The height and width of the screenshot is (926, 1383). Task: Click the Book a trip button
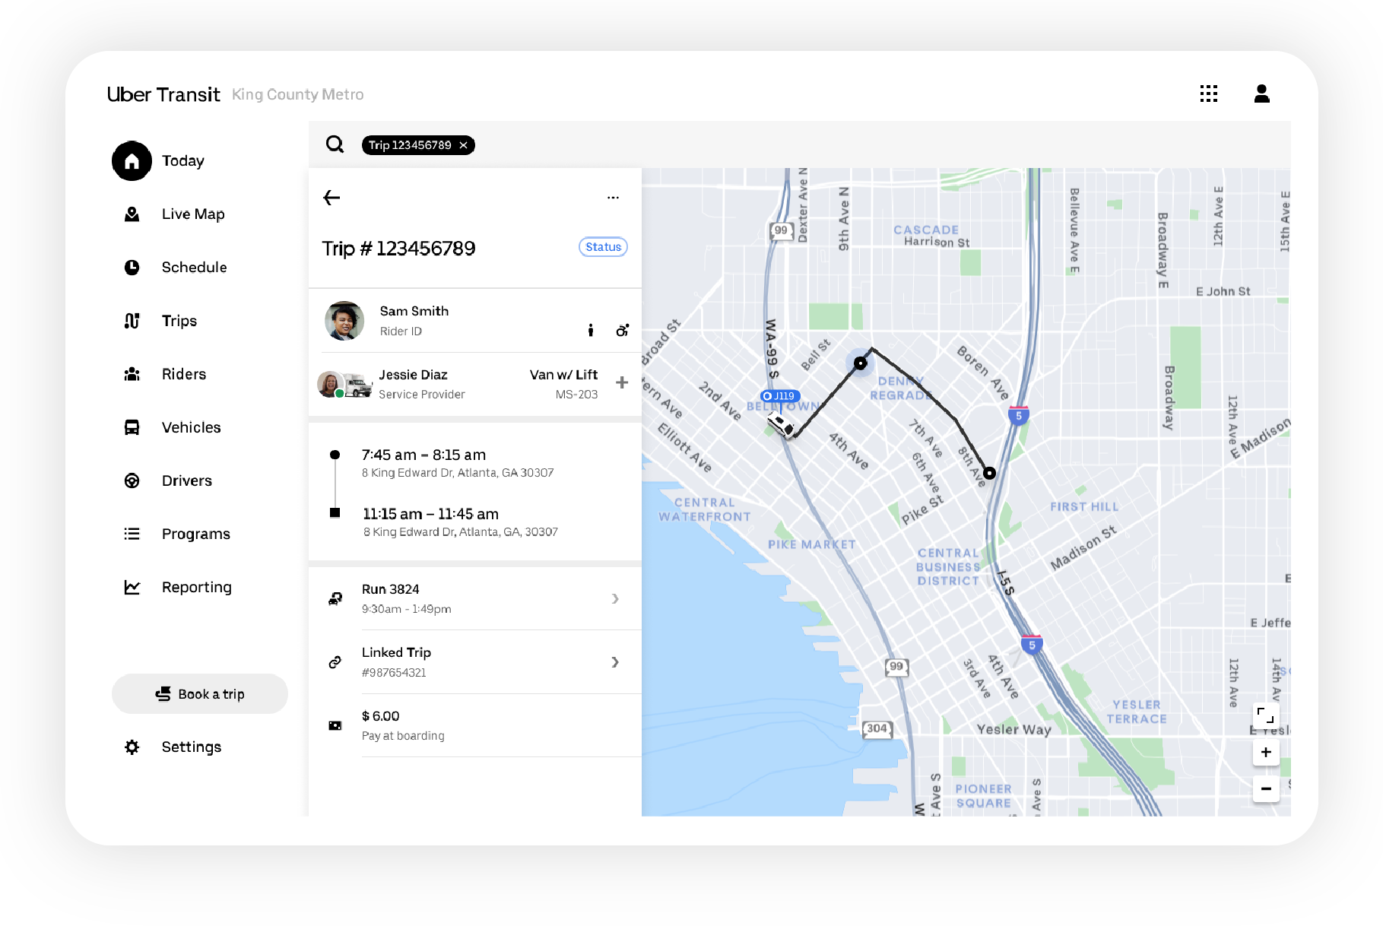point(200,693)
